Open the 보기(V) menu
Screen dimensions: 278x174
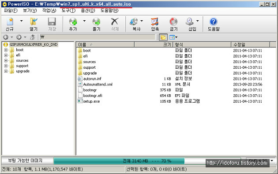pyautogui.click(x=30, y=11)
